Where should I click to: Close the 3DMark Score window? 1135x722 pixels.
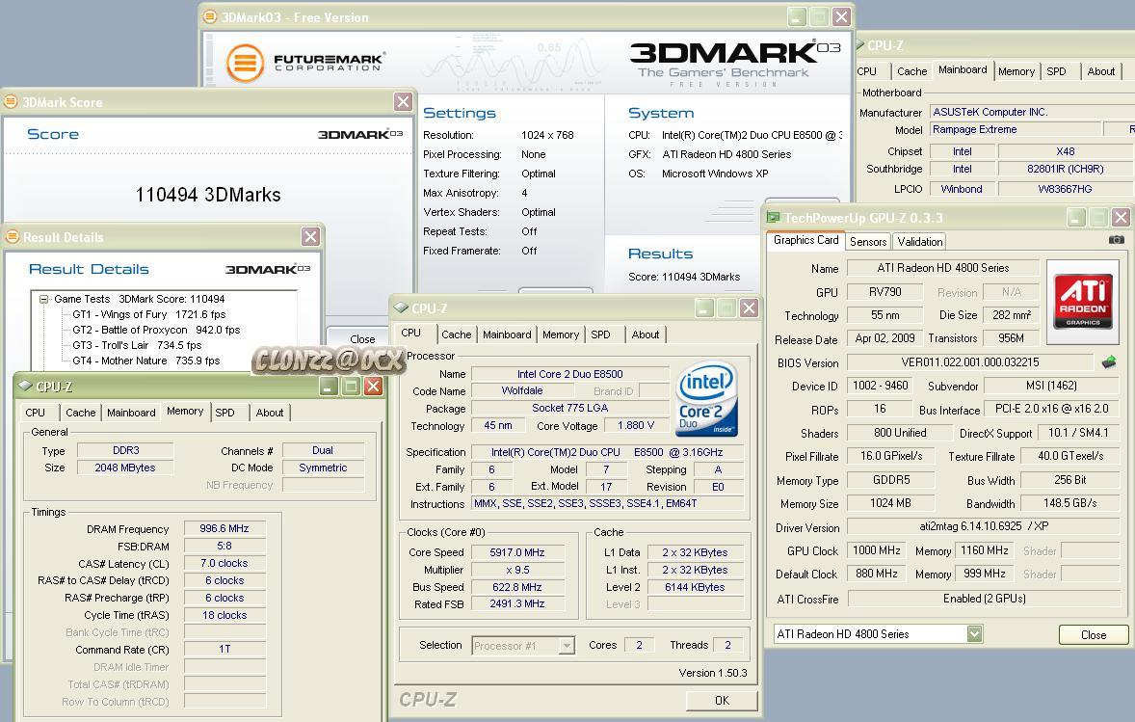pyautogui.click(x=403, y=102)
